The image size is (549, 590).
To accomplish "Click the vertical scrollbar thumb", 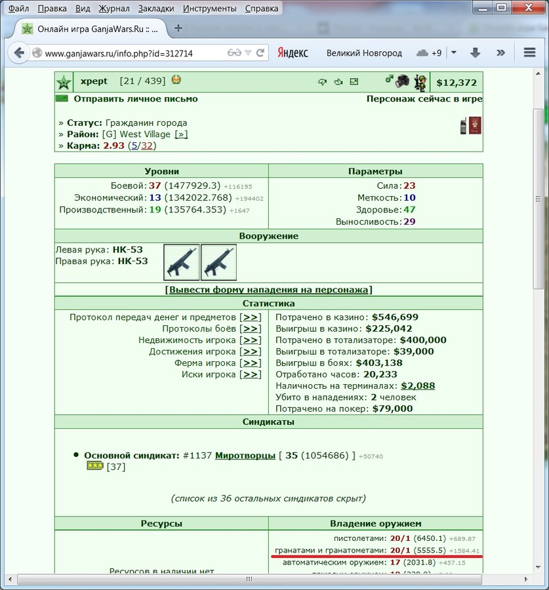I will pyautogui.click(x=538, y=199).
